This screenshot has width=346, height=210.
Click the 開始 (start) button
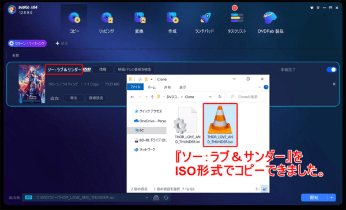314,197
